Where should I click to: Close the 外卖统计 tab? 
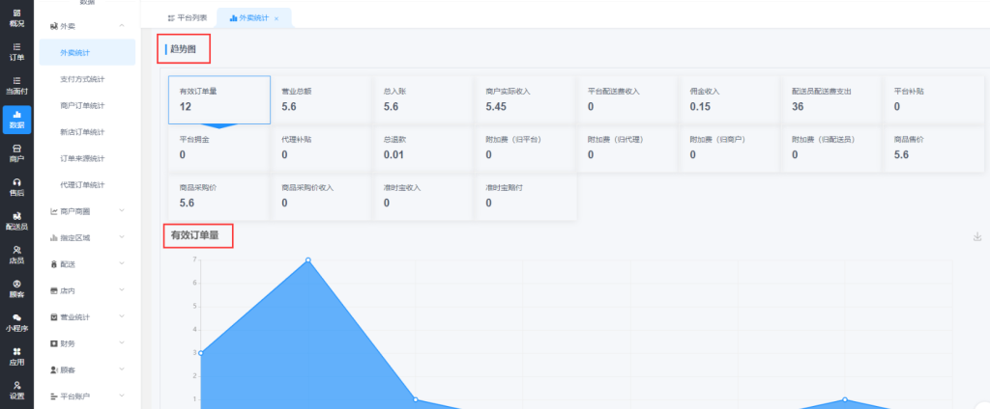coord(277,18)
